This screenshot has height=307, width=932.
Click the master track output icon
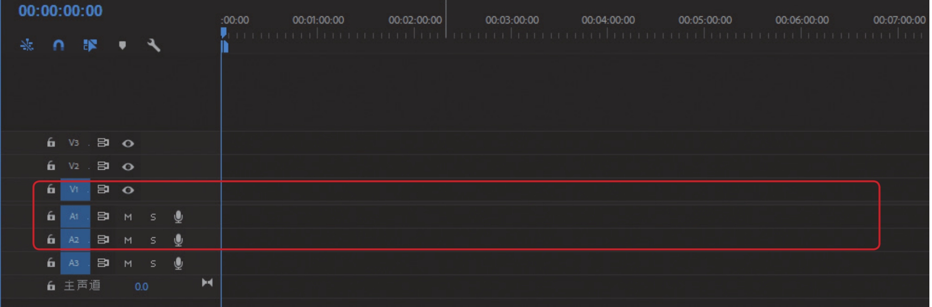pyautogui.click(x=207, y=283)
